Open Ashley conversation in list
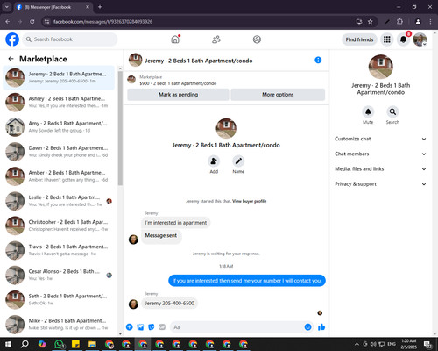Viewport: 438px width, 351px height. [x=59, y=103]
